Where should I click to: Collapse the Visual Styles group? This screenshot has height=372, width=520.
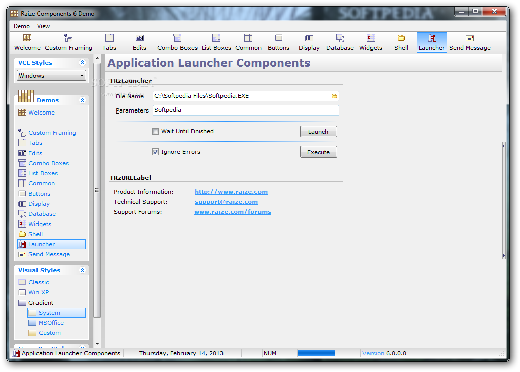click(82, 270)
